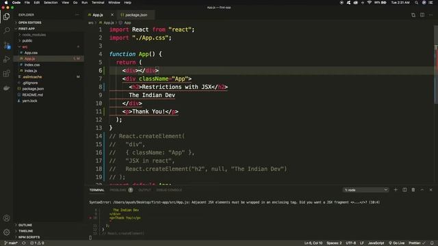Start Go Live server
Image resolution: width=438 pixels, height=246 pixels.
click(x=397, y=243)
